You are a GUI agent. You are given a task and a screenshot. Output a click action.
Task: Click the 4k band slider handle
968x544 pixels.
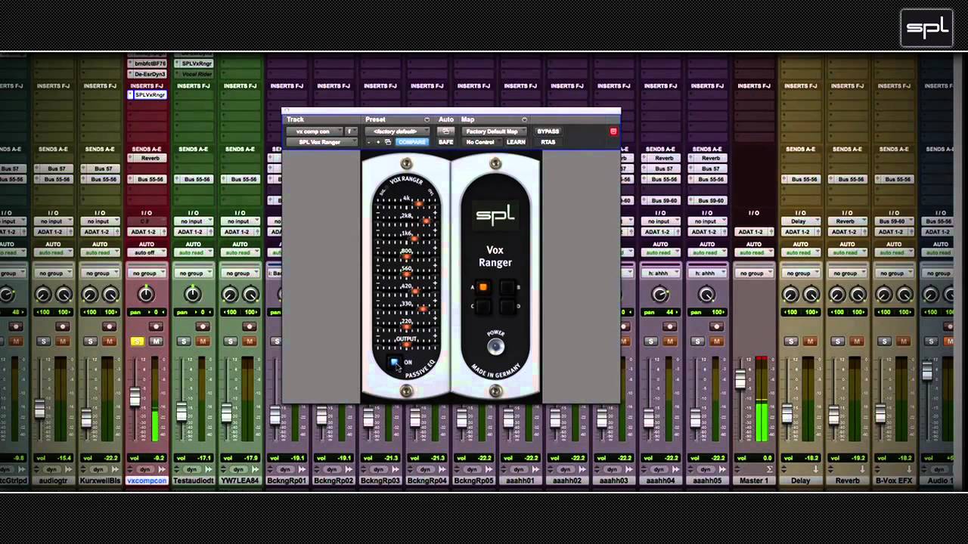419,203
